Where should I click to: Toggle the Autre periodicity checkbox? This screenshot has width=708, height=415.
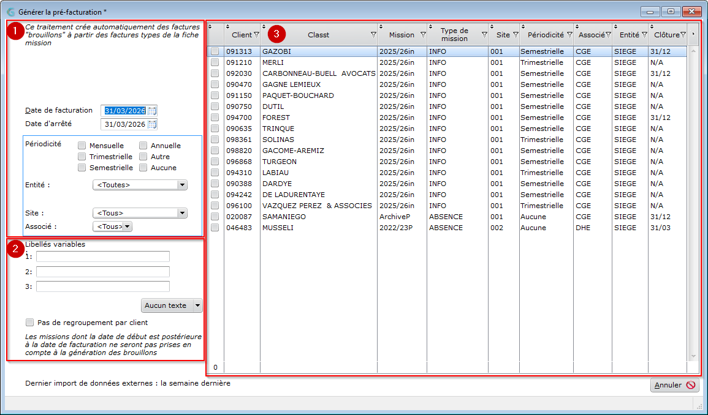[x=143, y=157]
